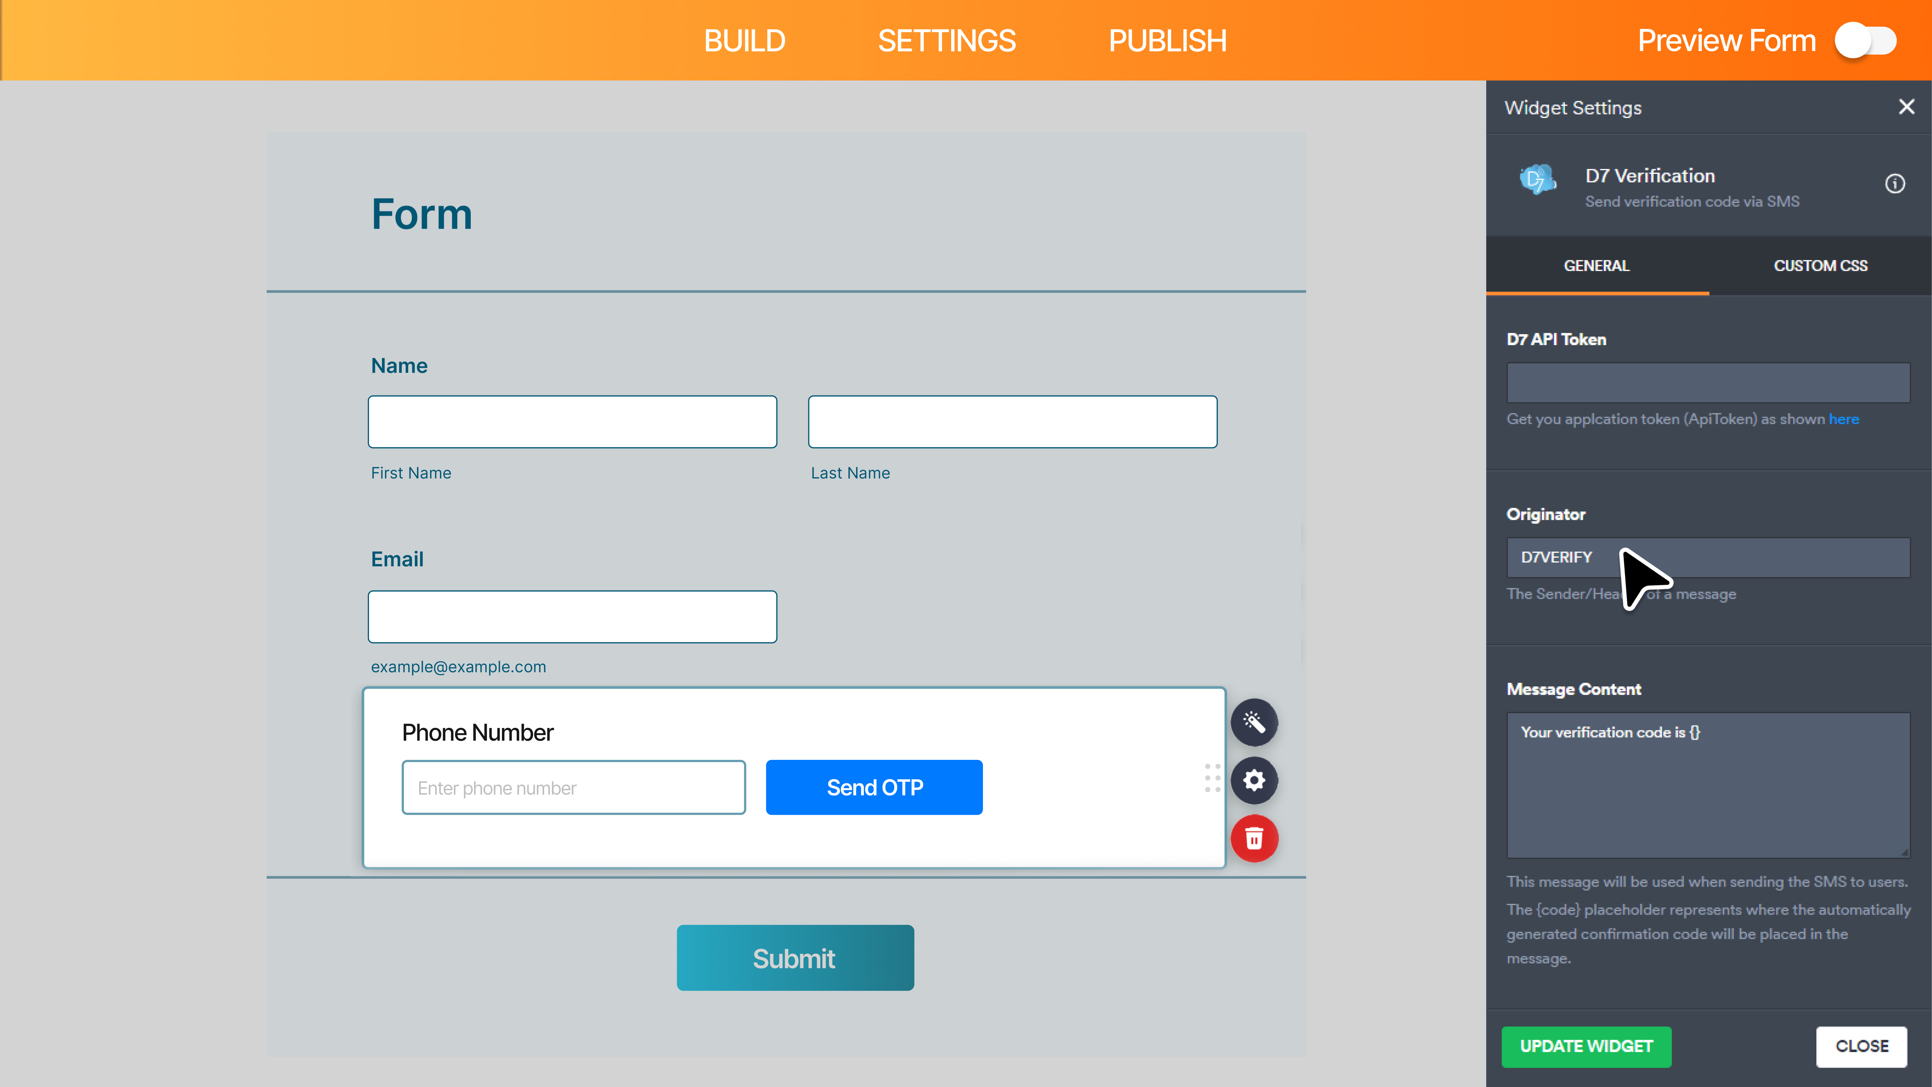Click the Send OTP button
Viewport: 1932px width, 1087px height.
click(x=874, y=787)
